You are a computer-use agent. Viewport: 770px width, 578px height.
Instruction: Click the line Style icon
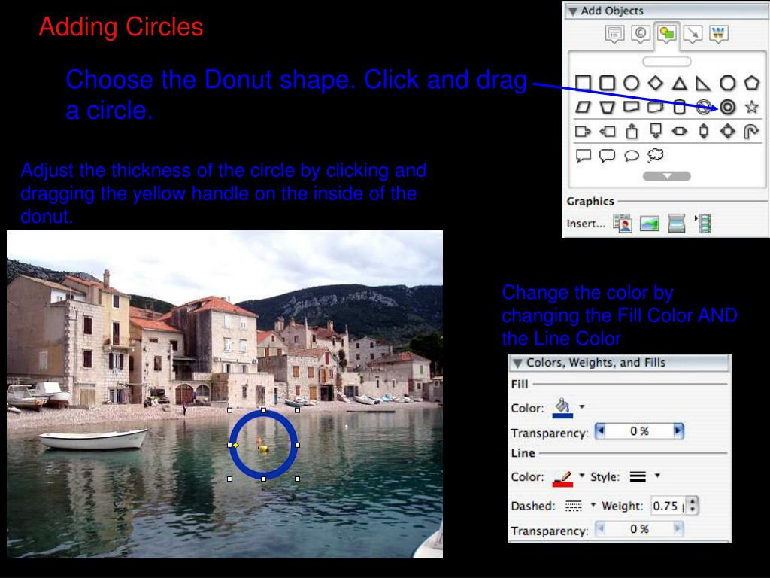(638, 476)
